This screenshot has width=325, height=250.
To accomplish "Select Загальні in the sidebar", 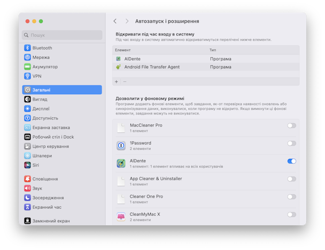I will pyautogui.click(x=62, y=90).
